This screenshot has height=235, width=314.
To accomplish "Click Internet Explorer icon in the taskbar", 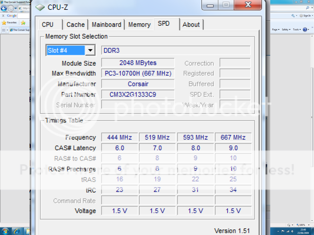I will (x=17, y=231).
